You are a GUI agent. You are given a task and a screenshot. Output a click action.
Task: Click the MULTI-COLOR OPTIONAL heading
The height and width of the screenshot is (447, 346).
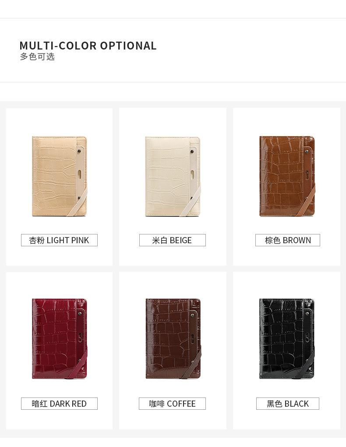coord(88,46)
